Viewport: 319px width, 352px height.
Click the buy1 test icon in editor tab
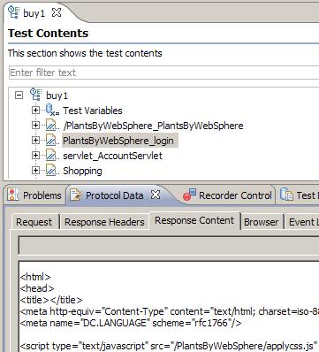pos(13,12)
